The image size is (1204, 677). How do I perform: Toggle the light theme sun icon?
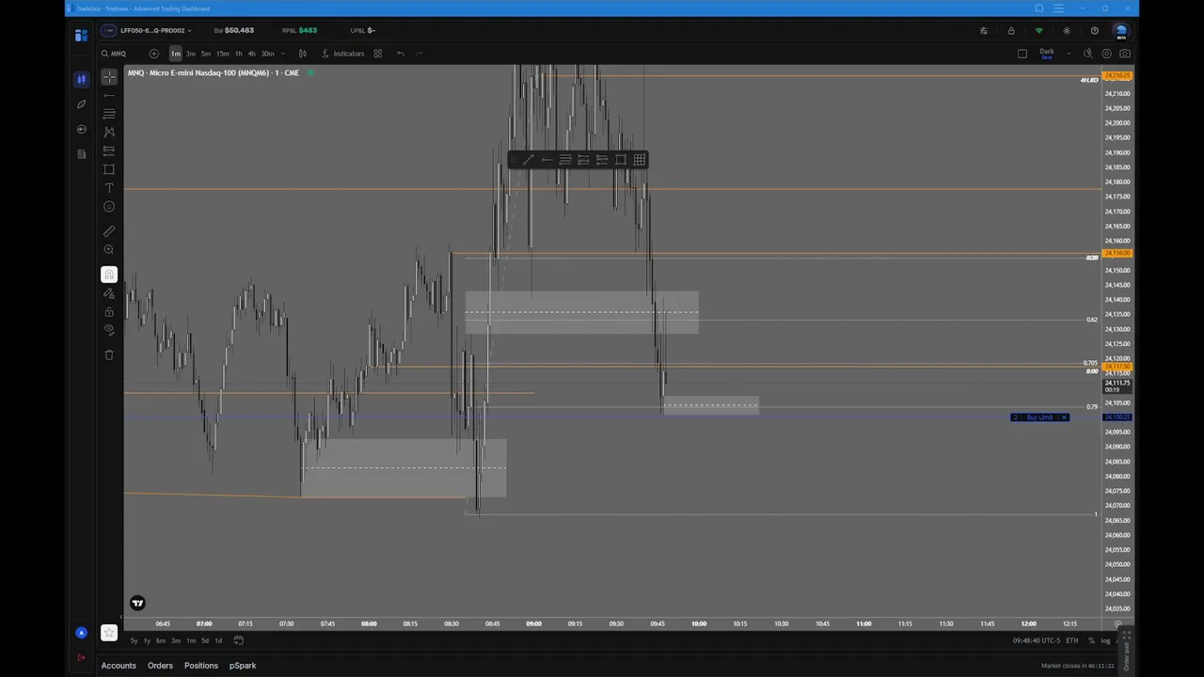(1067, 30)
